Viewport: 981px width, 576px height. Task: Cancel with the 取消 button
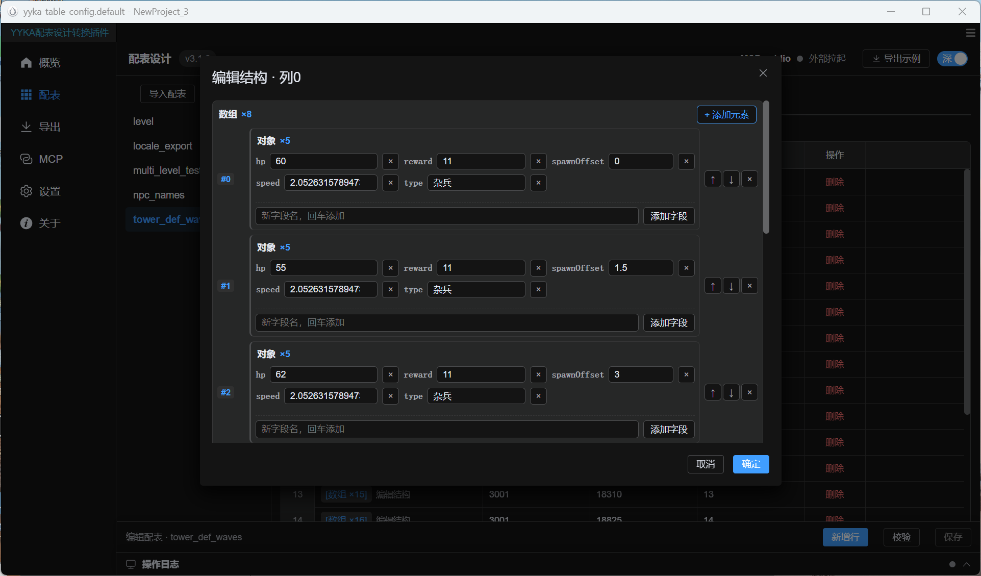pos(706,464)
